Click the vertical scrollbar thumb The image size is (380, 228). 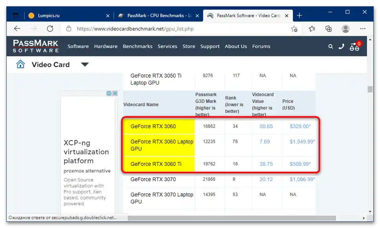pos(370,89)
